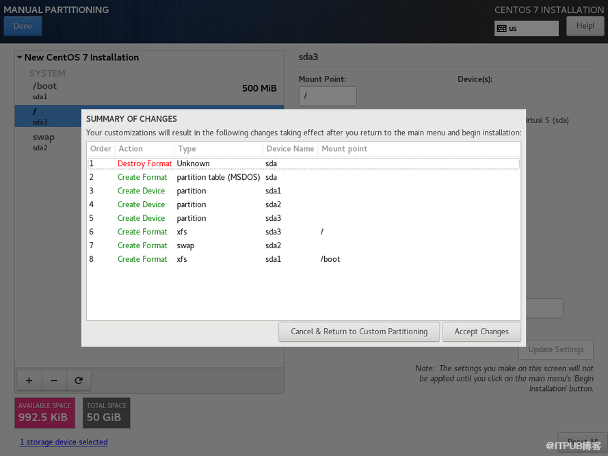Select Create Device row for sda1

304,191
